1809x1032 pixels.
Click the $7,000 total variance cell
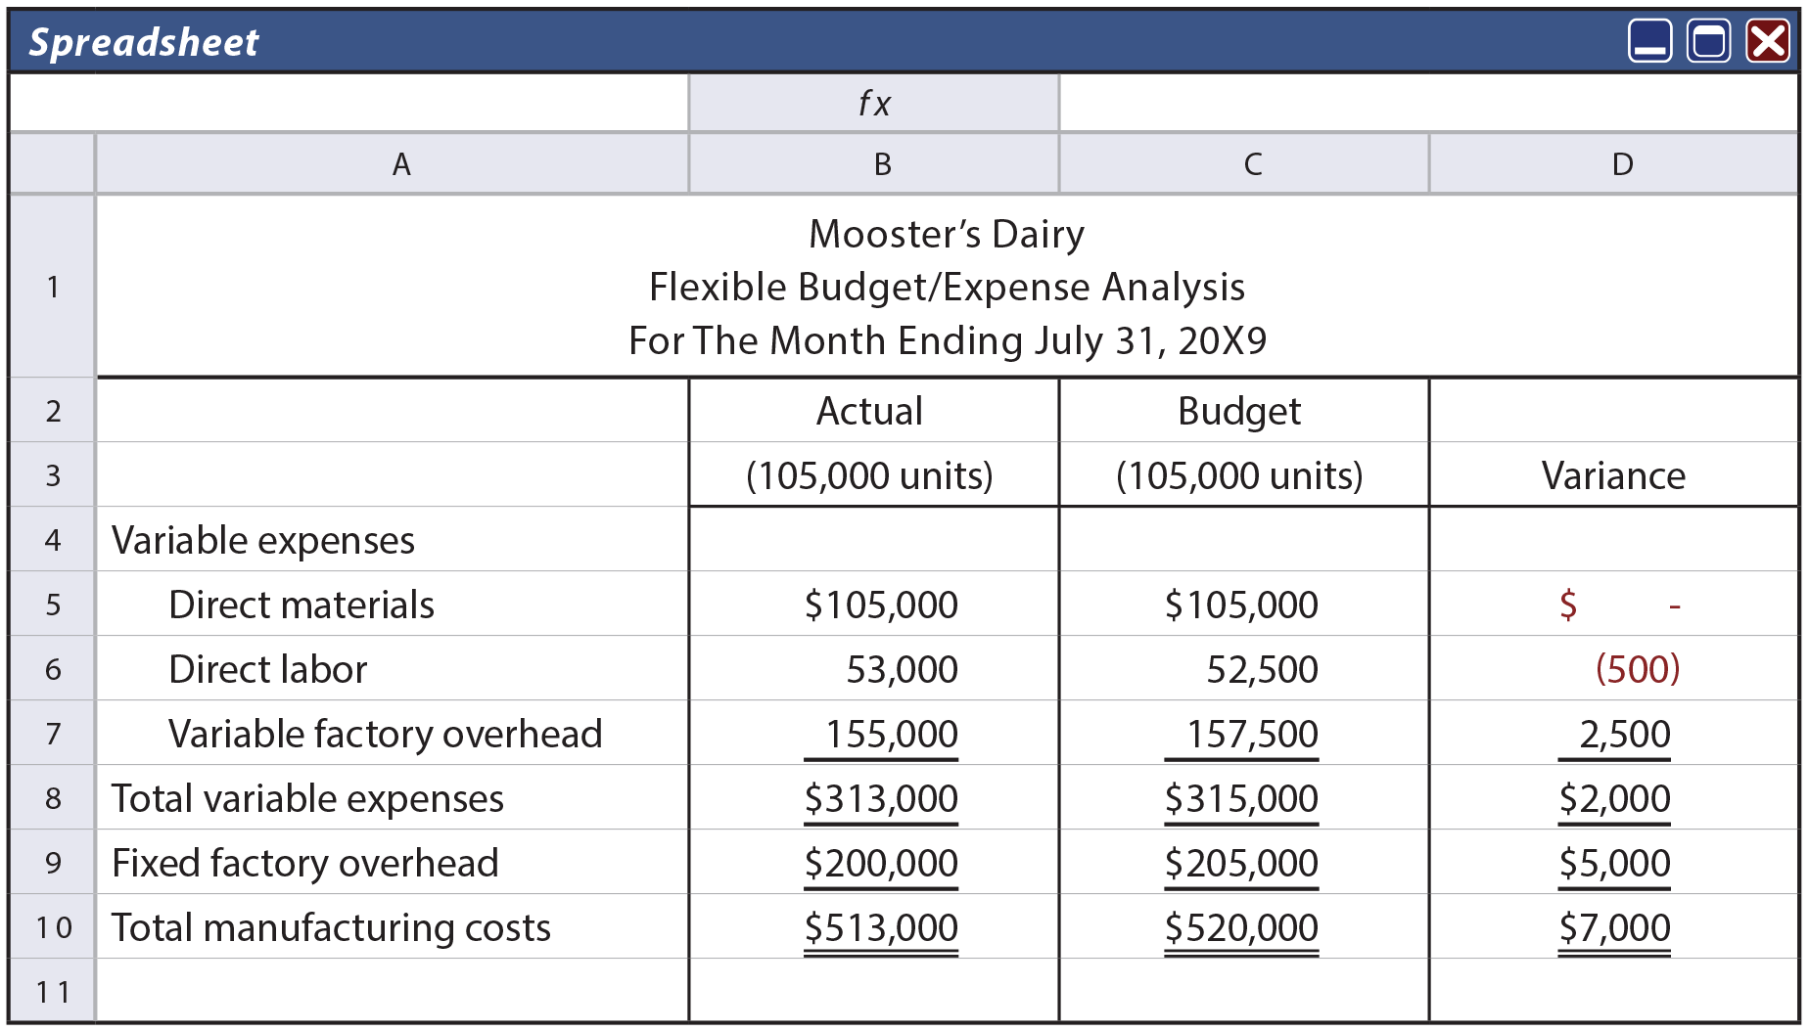(1614, 927)
